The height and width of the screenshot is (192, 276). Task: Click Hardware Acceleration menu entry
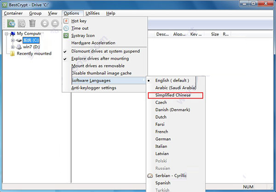(105, 43)
